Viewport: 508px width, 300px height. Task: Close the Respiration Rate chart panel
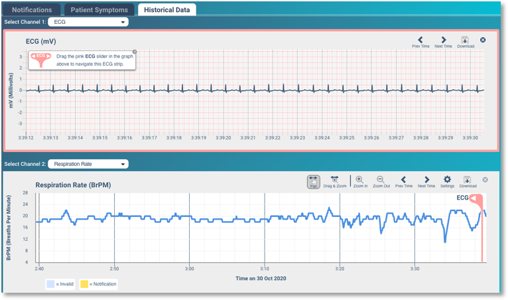[x=485, y=180]
